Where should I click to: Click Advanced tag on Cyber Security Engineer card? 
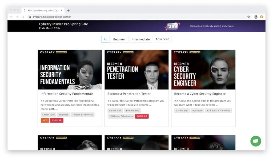198,111
